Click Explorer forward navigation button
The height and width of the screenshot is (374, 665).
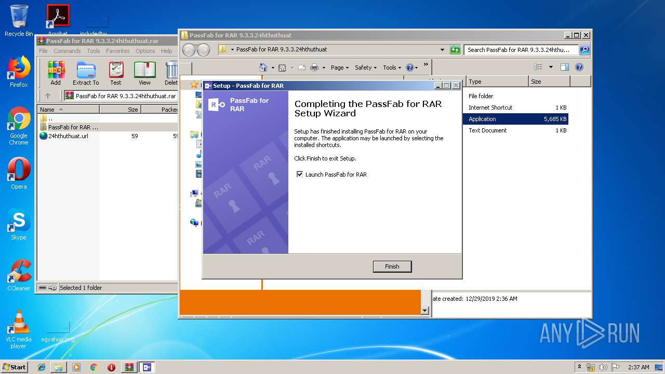pos(203,50)
